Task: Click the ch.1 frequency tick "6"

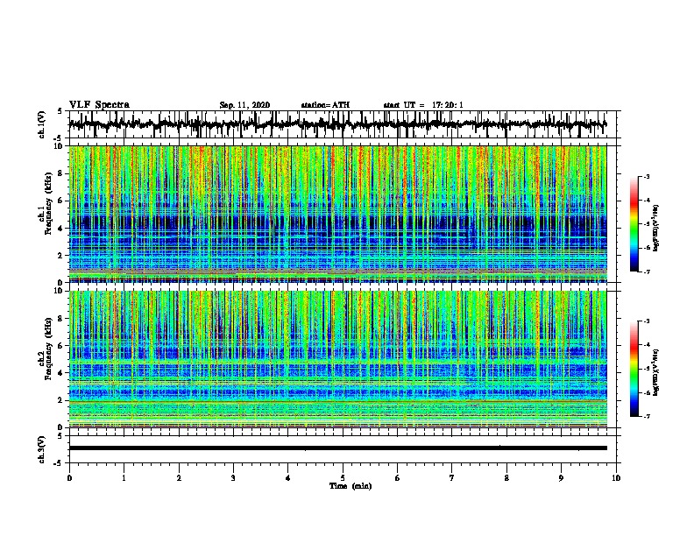Action: coord(60,201)
